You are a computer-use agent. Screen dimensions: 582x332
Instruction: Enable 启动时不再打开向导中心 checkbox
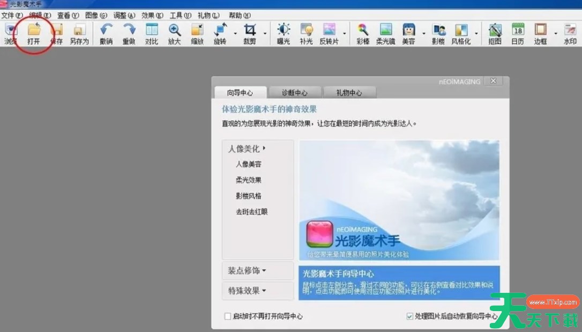pyautogui.click(x=228, y=316)
